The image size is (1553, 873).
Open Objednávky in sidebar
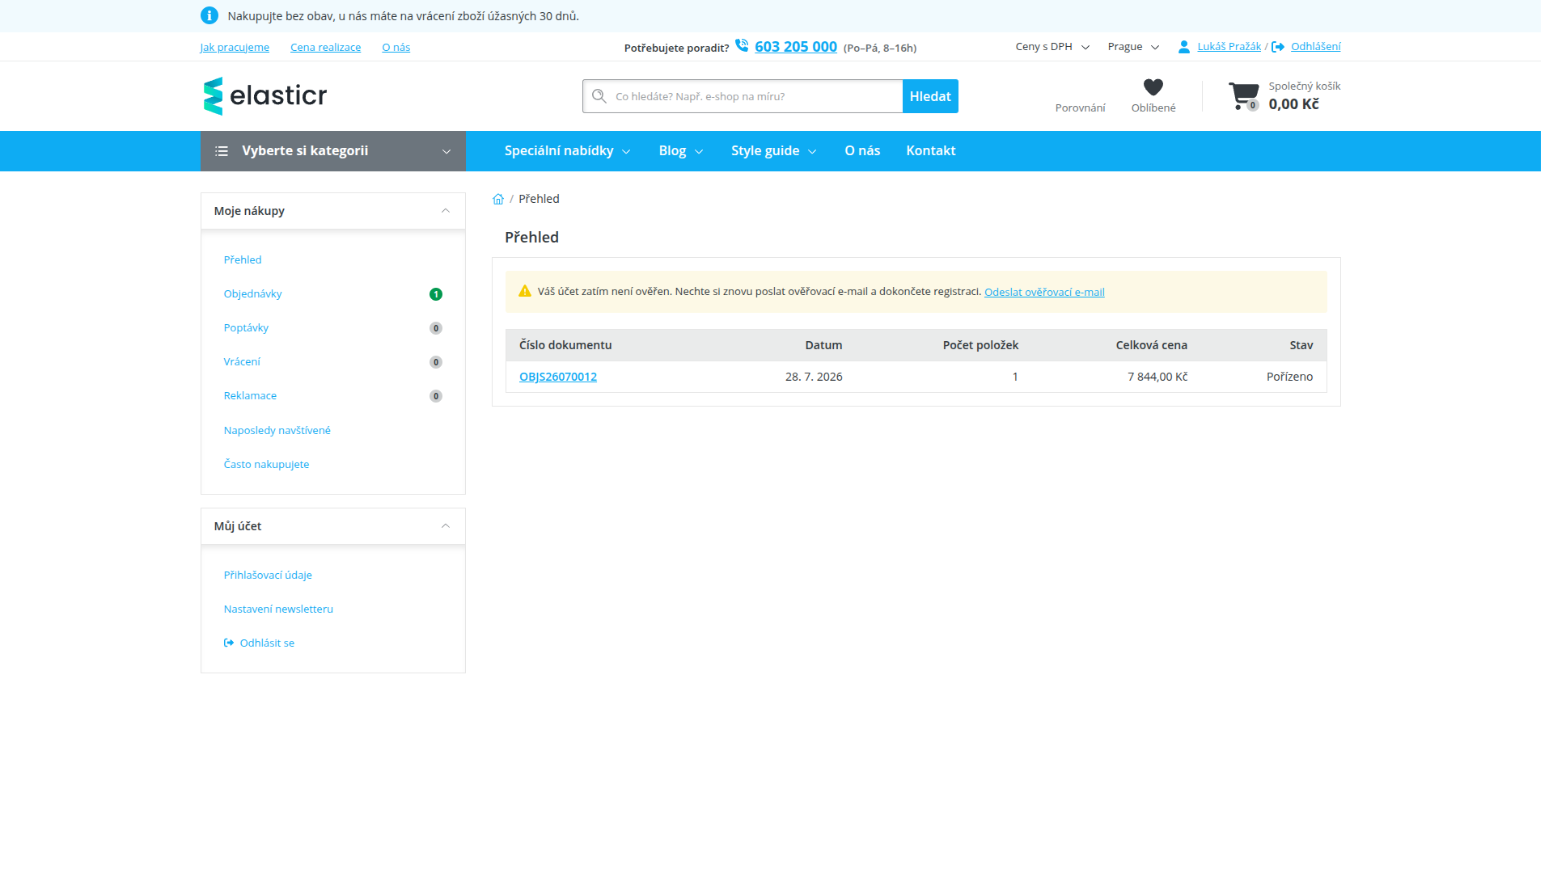(252, 294)
